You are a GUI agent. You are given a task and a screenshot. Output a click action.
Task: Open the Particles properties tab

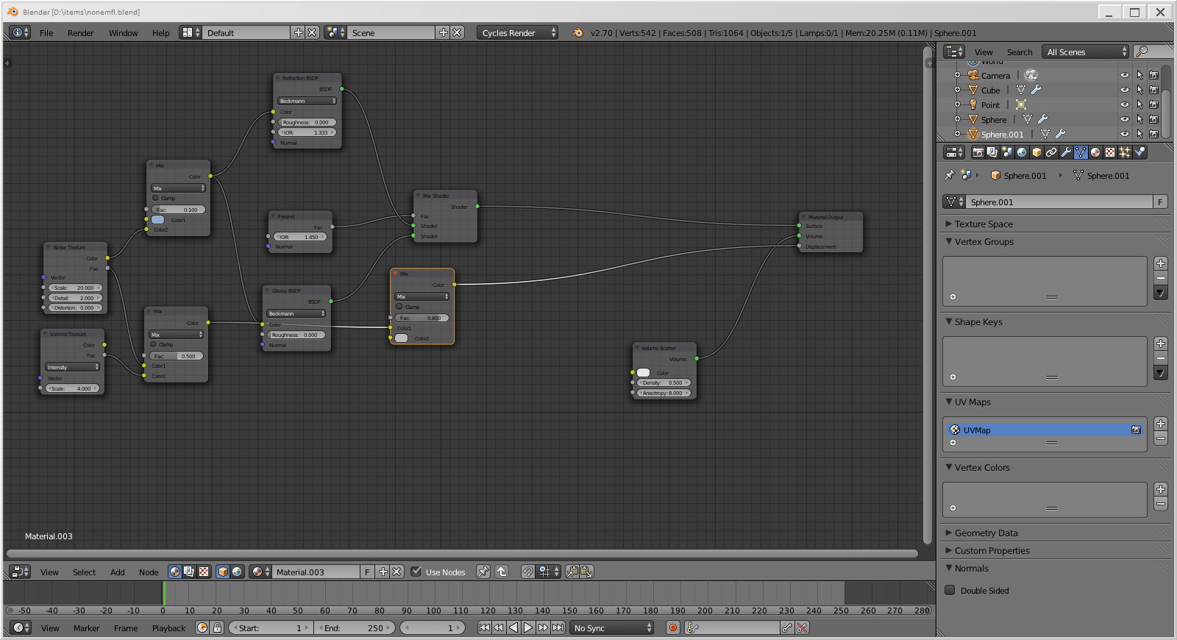click(1125, 152)
